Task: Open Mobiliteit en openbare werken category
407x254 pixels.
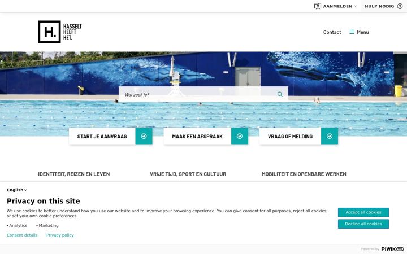Action: pos(304,174)
